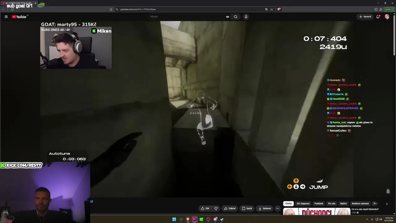Click the Uložiť save button
The width and height of the screenshot is (396, 223).
click(x=247, y=208)
